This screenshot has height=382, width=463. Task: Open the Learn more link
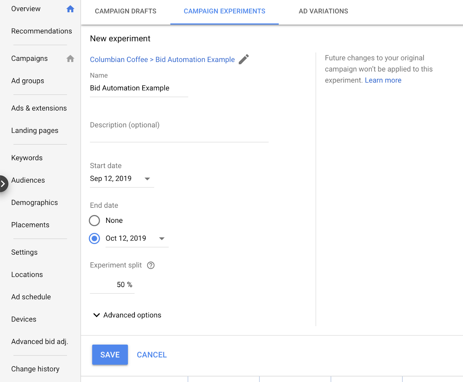[x=383, y=80]
